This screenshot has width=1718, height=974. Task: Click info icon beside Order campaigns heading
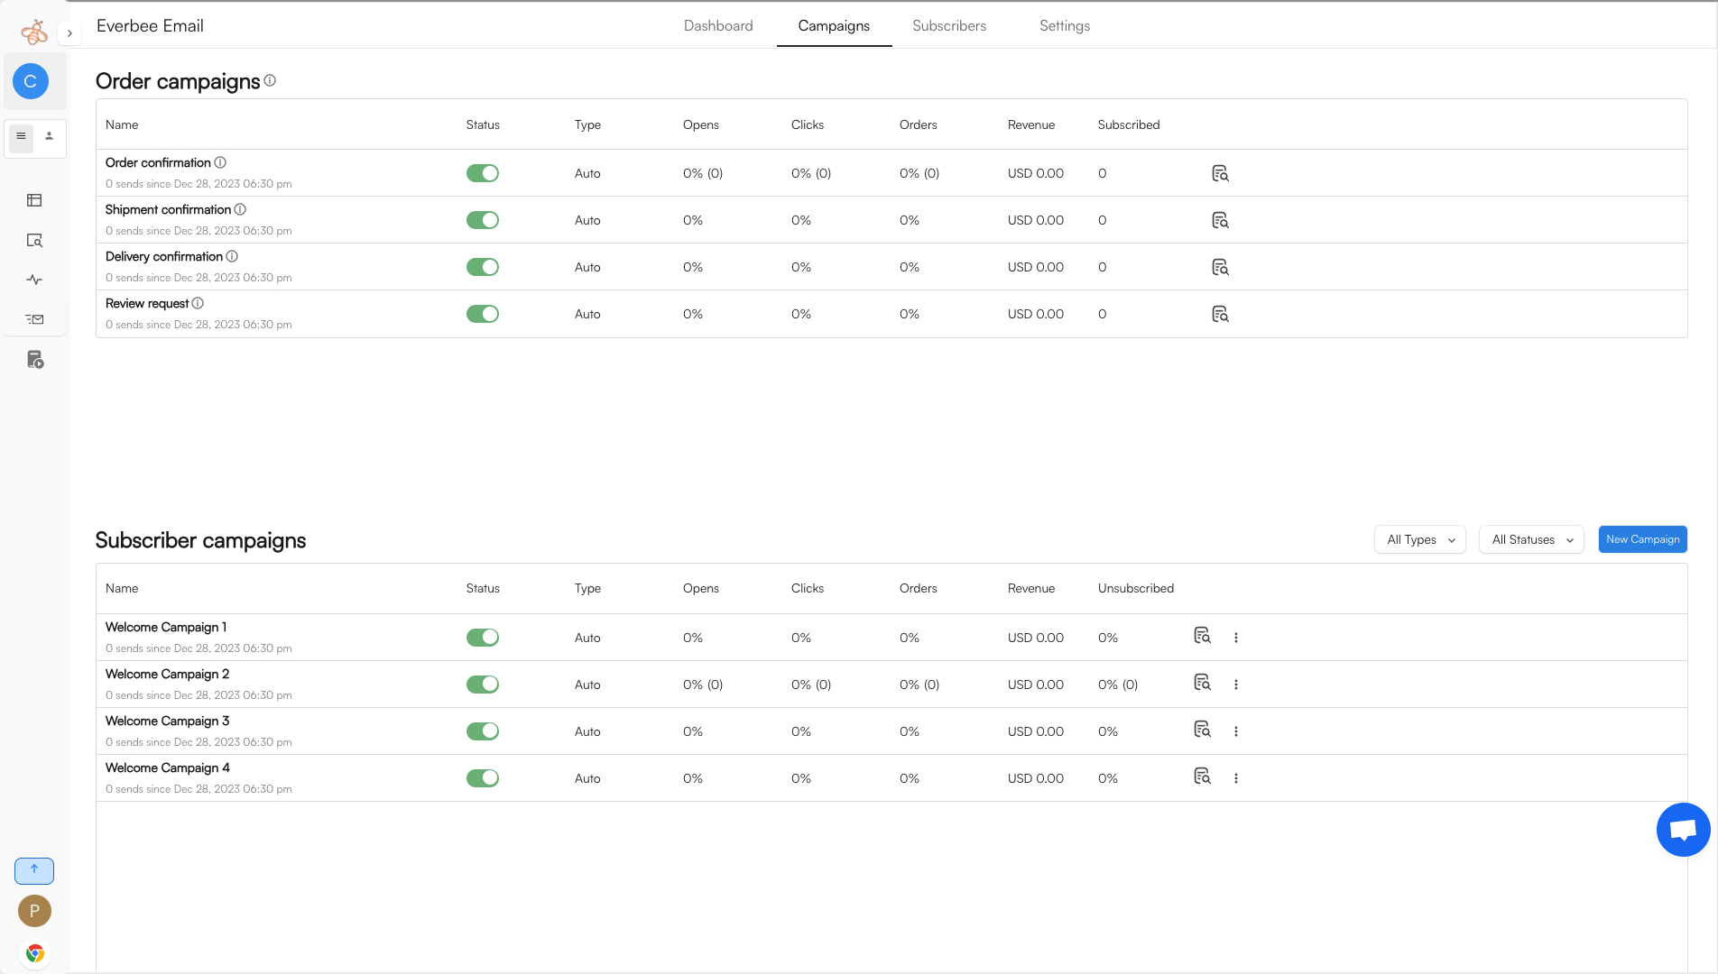tap(270, 80)
